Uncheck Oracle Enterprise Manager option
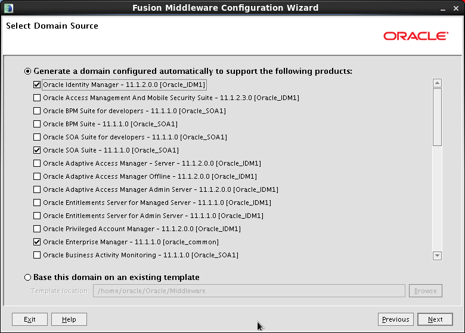Viewport: 465px width, 333px height. pyautogui.click(x=38, y=242)
